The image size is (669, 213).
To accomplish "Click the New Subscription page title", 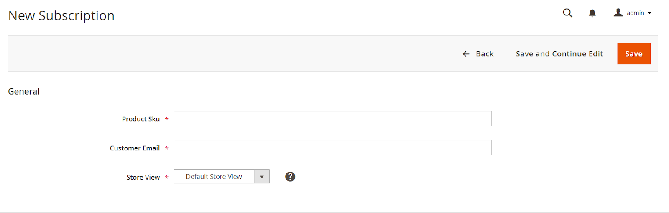I will 61,16.
